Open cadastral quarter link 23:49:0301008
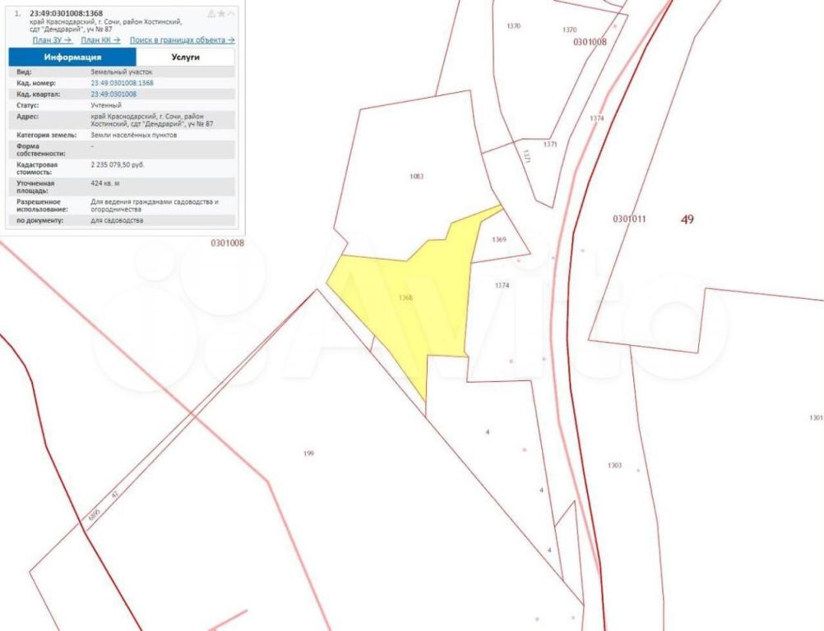Screen dimensions: 824x631 click(113, 94)
